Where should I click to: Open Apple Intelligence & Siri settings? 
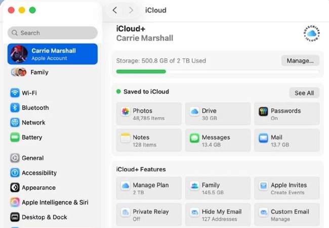pyautogui.click(x=50, y=202)
